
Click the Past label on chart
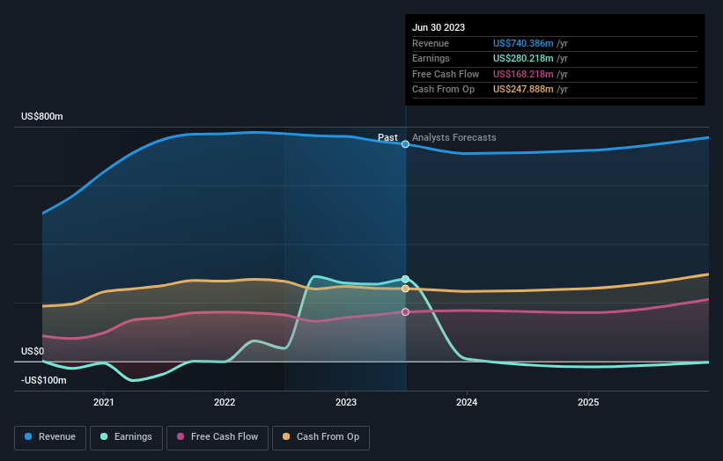click(x=387, y=137)
